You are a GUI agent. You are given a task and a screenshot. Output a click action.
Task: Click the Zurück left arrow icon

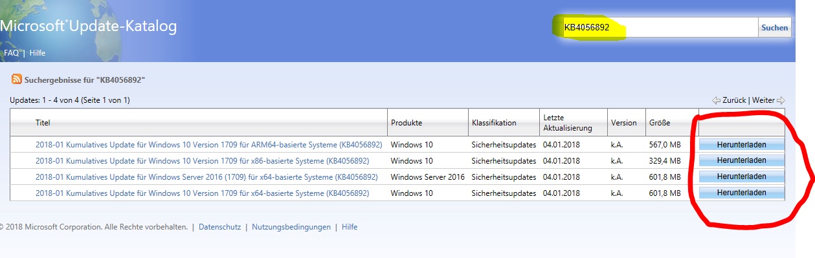716,100
